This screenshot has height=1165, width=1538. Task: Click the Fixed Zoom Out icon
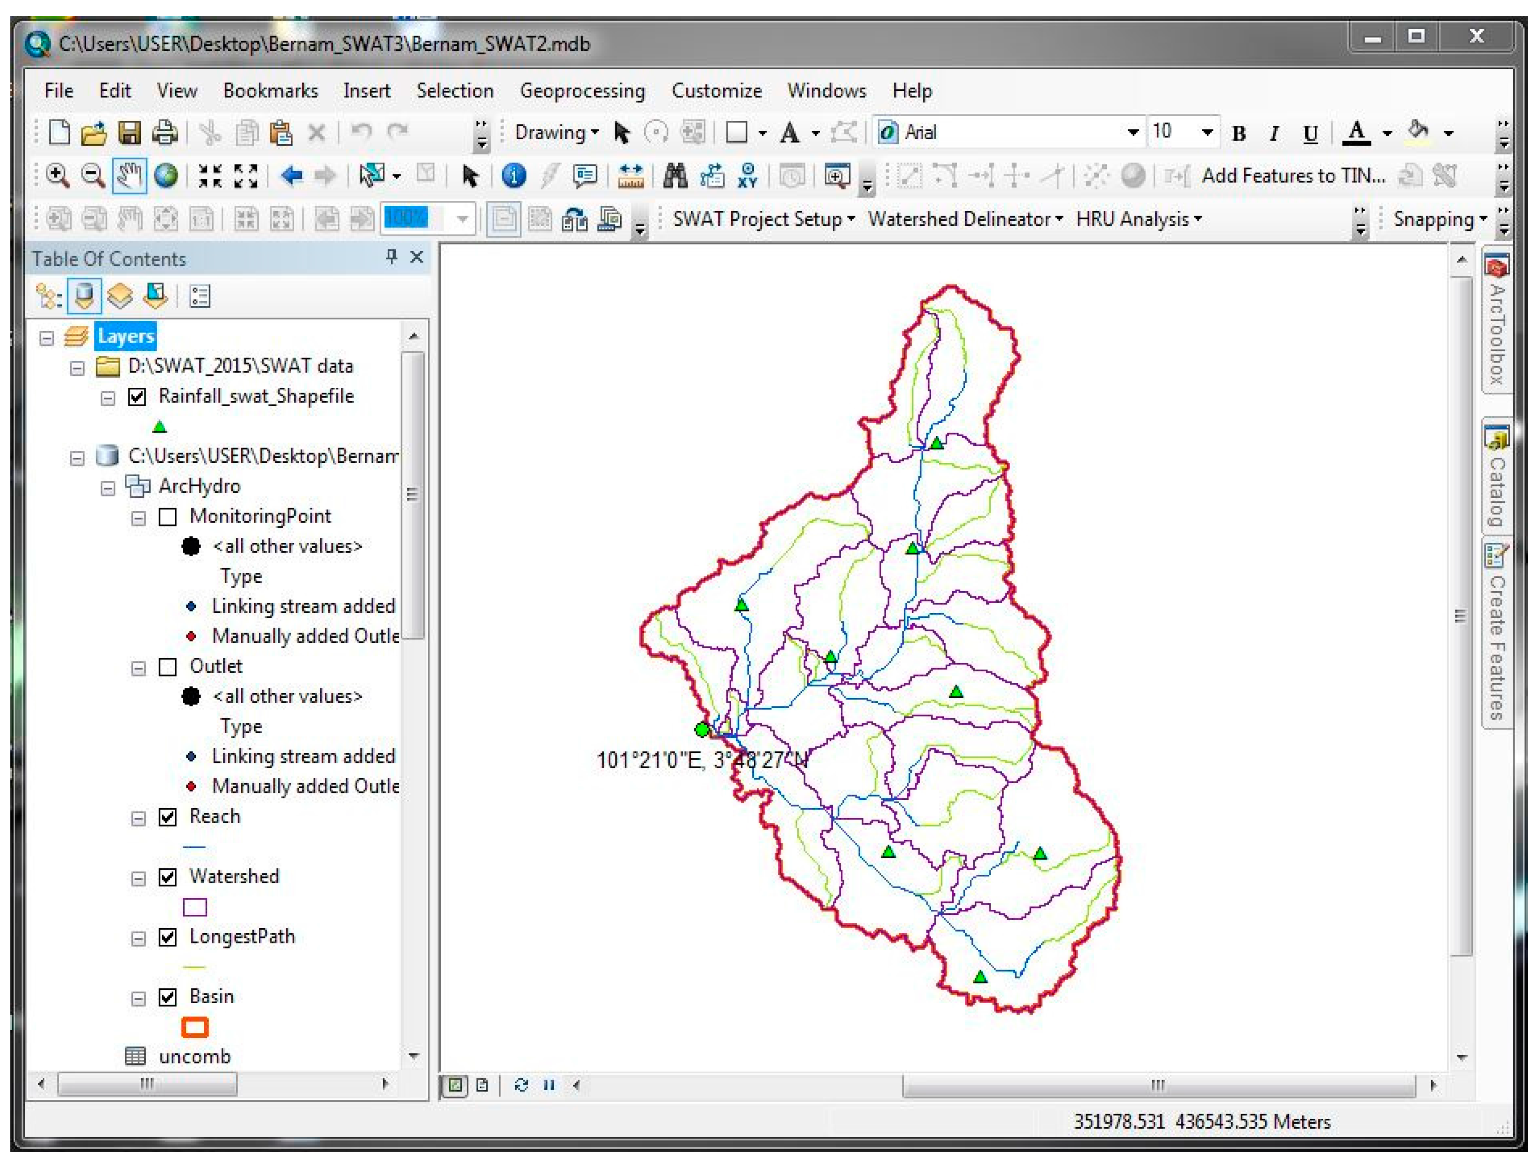point(246,176)
